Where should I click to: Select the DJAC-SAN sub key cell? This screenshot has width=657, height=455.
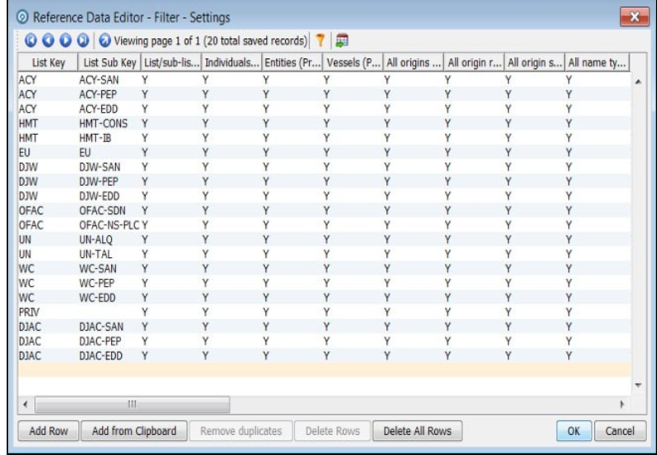[109, 327]
